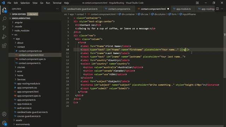Open Manage gear icon in activity bar
The height and width of the screenshot is (127, 226).
coord(4,123)
